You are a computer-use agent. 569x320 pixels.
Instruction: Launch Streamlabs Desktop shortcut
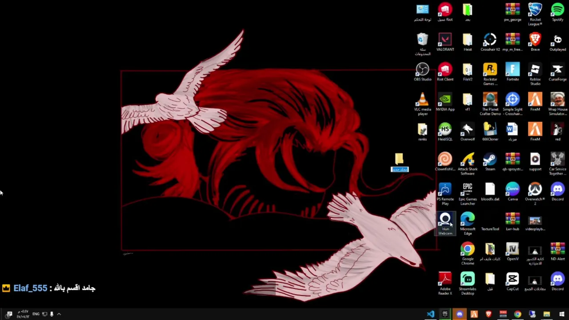(468, 284)
